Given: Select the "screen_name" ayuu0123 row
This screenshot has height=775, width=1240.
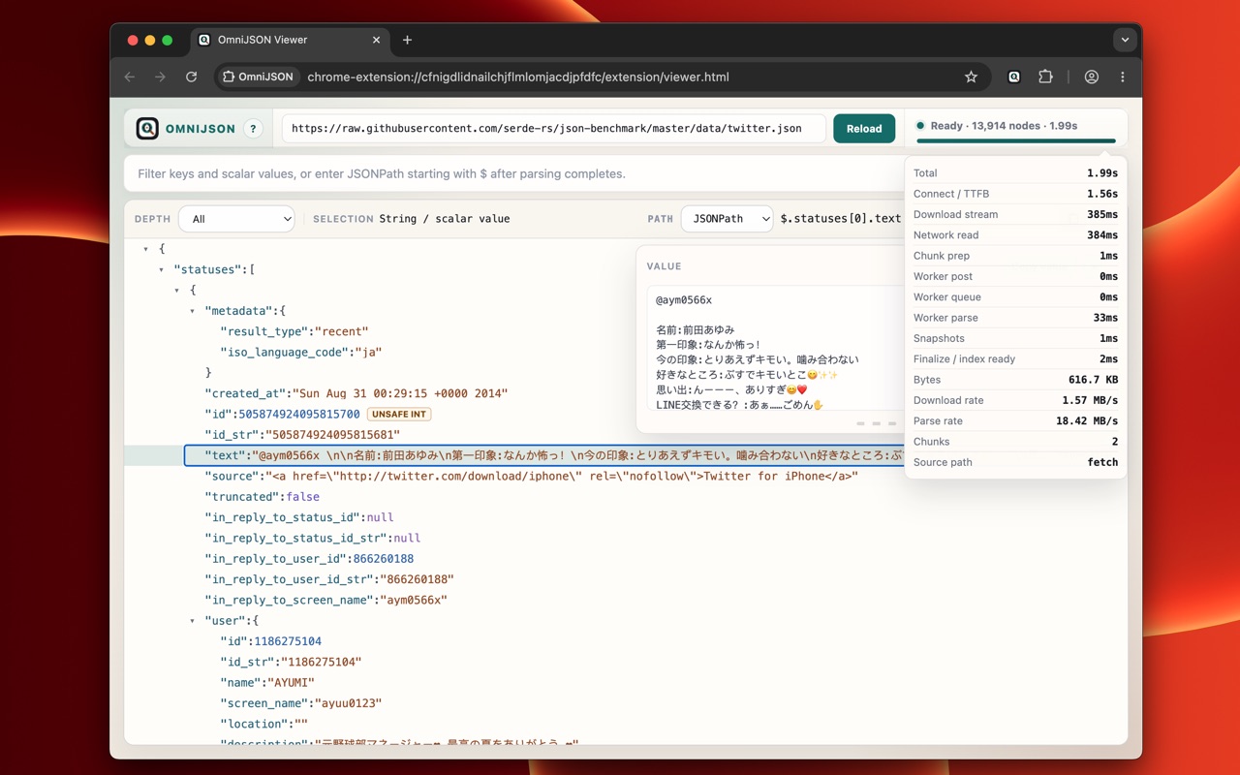Looking at the screenshot, I should 300,703.
